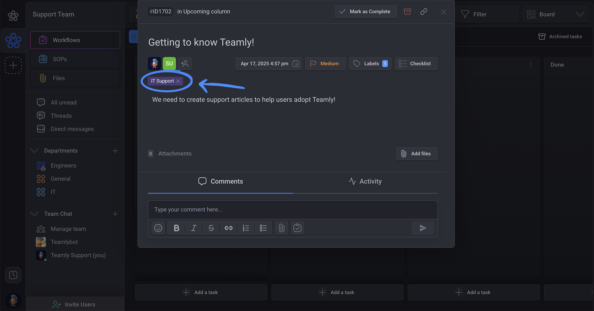Image resolution: width=594 pixels, height=311 pixels.
Task: Toggle italic formatting
Action: tap(194, 228)
